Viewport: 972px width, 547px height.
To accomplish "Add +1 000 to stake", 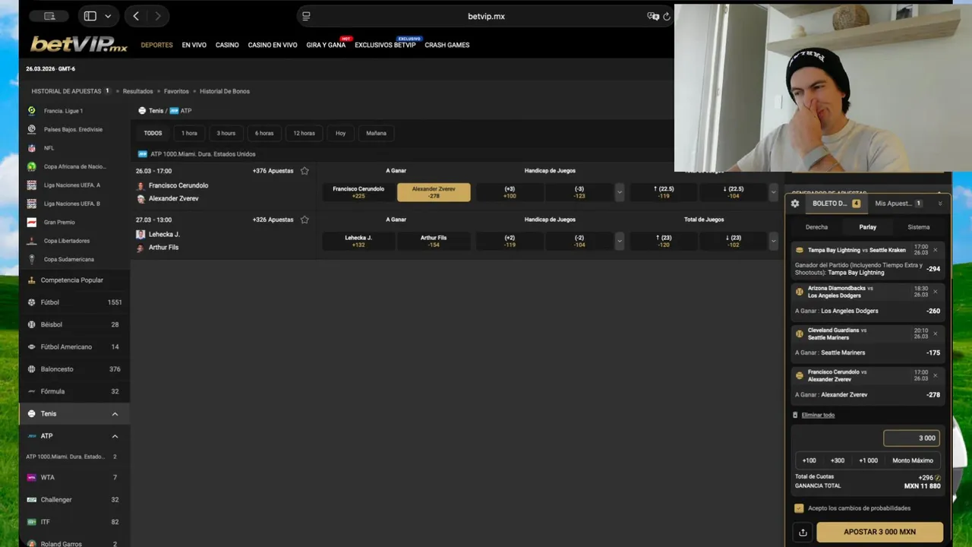I will point(868,460).
